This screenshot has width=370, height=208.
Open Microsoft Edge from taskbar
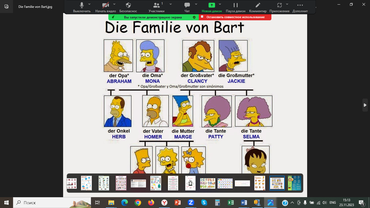click(124, 202)
